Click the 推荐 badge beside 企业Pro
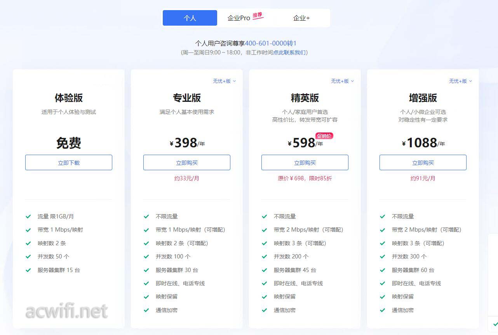The image size is (498, 335). point(258,16)
